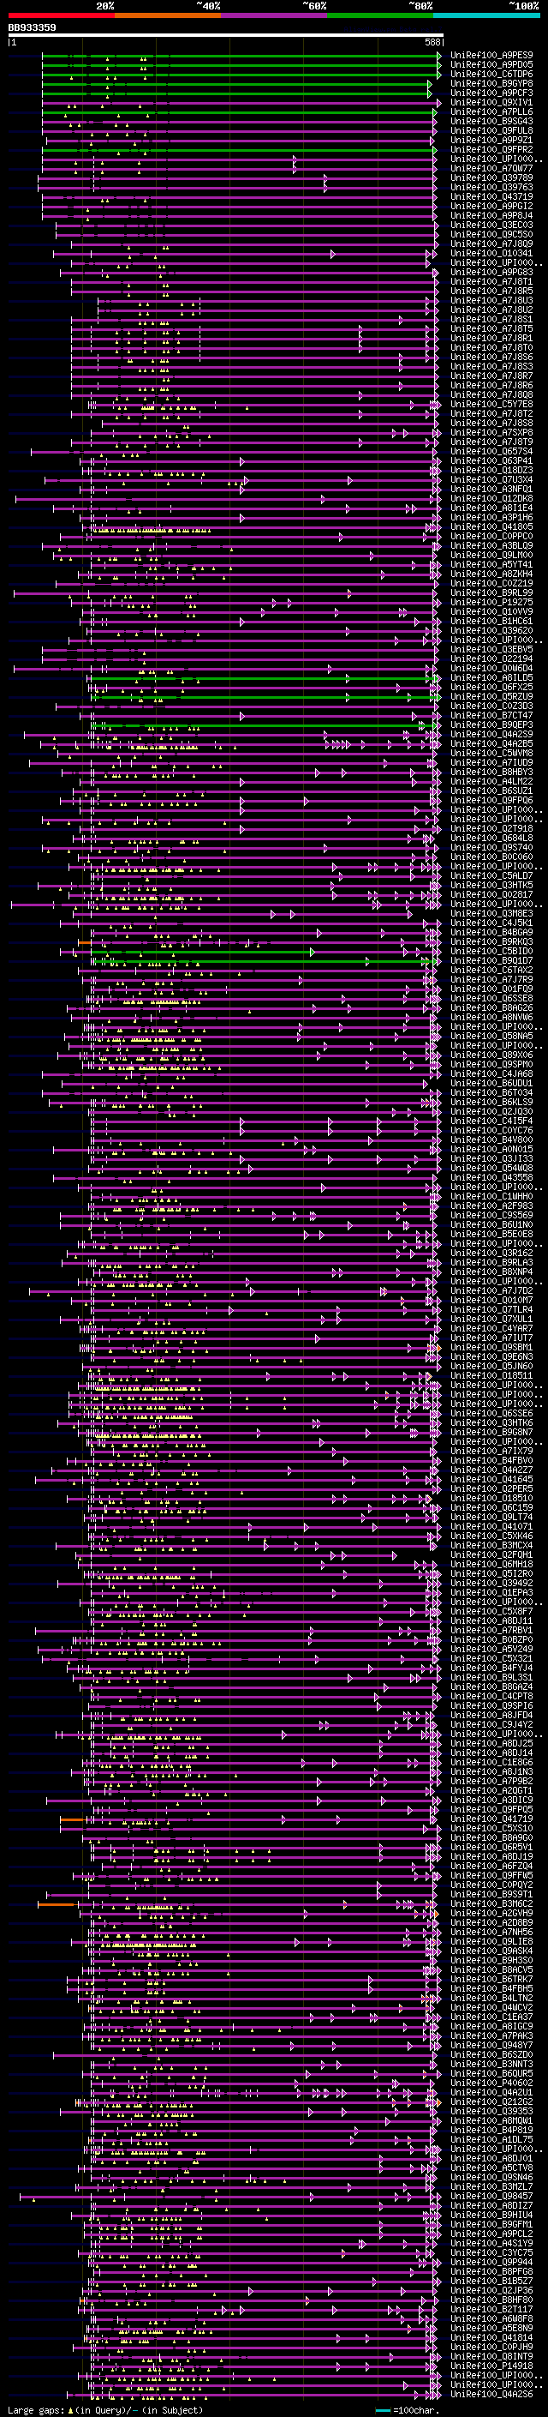The width and height of the screenshot is (548, 2417).
Task: Click the query end position 588
Action: [432, 42]
